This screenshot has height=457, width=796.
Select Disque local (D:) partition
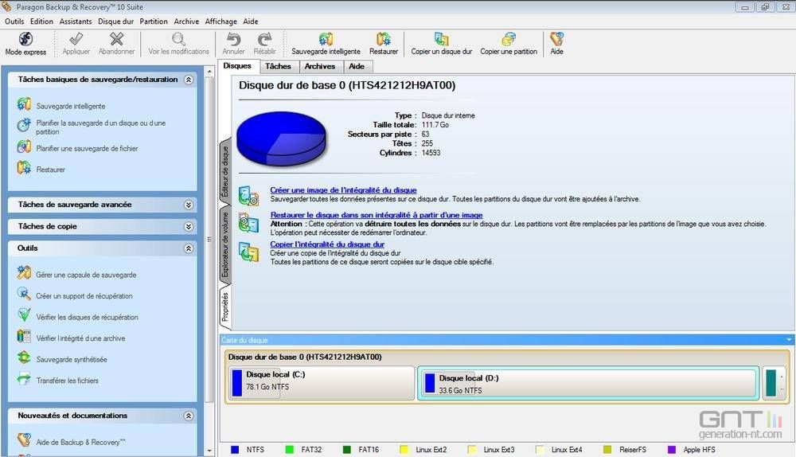coord(588,384)
